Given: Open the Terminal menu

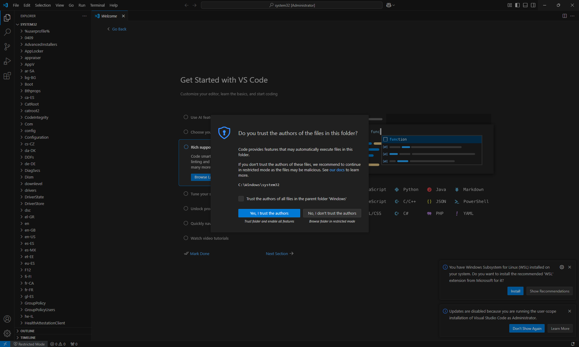Looking at the screenshot, I should [97, 5].
